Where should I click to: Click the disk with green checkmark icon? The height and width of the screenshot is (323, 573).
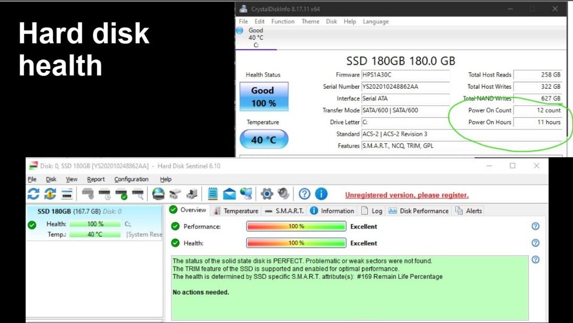pyautogui.click(x=121, y=194)
